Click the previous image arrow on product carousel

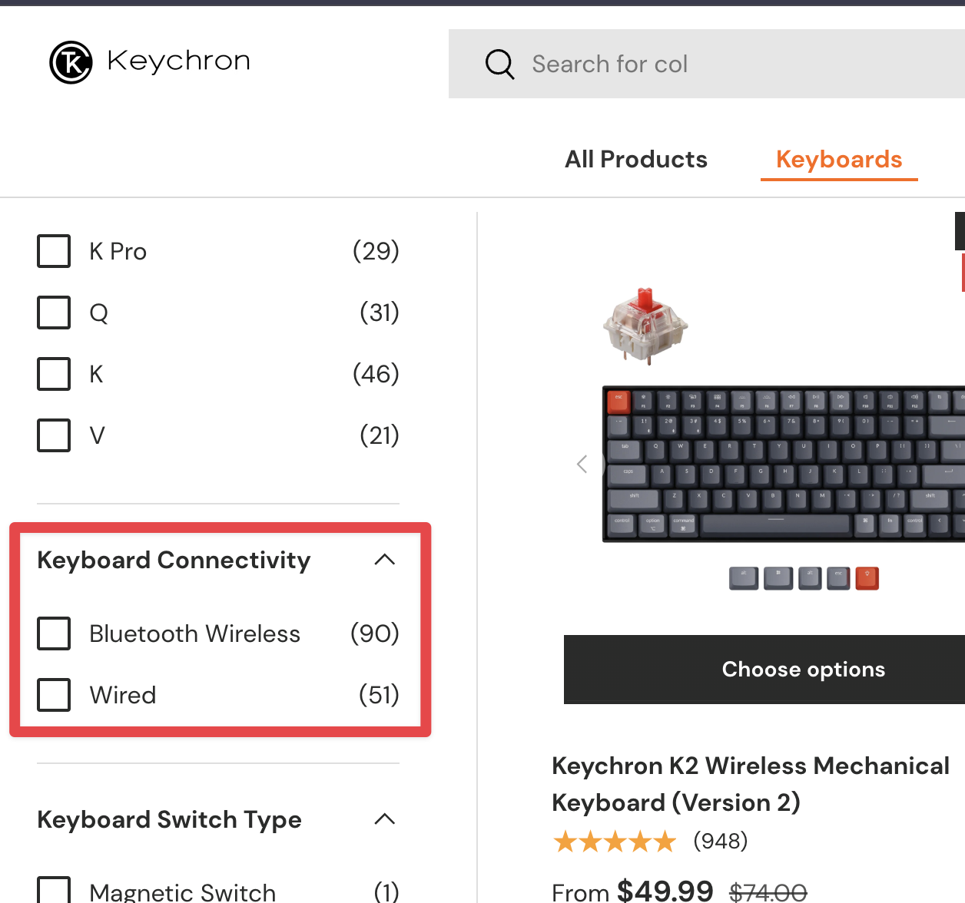click(x=582, y=464)
